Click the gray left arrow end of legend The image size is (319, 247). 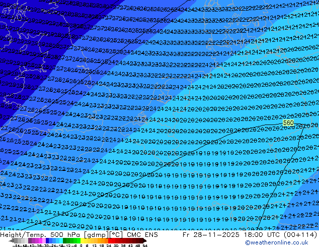11,241
